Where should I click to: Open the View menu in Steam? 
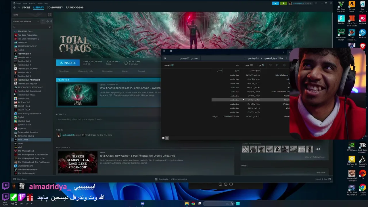(x=25, y=3)
